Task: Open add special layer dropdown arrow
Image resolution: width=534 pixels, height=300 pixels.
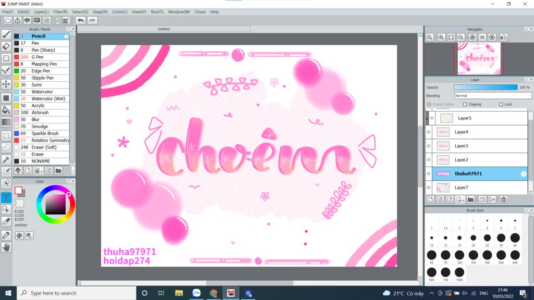Action: [x=460, y=199]
